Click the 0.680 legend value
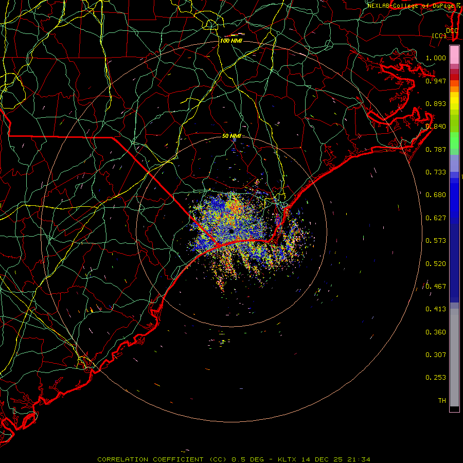 [x=436, y=195]
